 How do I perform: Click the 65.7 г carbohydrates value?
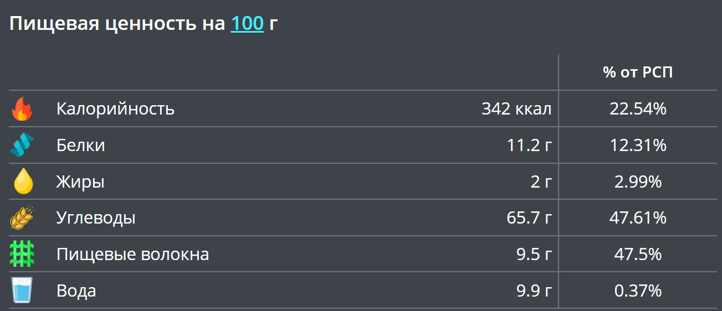point(529,218)
